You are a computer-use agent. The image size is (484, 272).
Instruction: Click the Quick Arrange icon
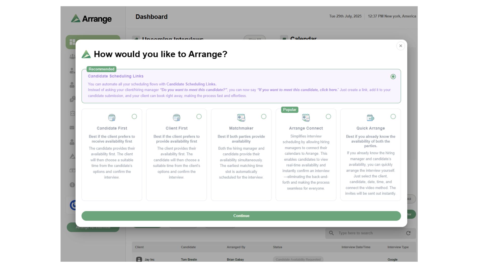(x=371, y=118)
